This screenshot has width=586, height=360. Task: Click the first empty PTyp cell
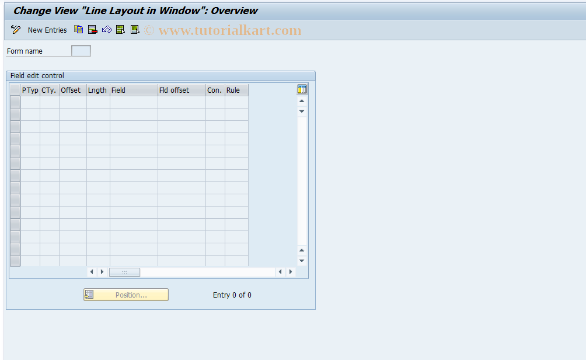pos(30,102)
